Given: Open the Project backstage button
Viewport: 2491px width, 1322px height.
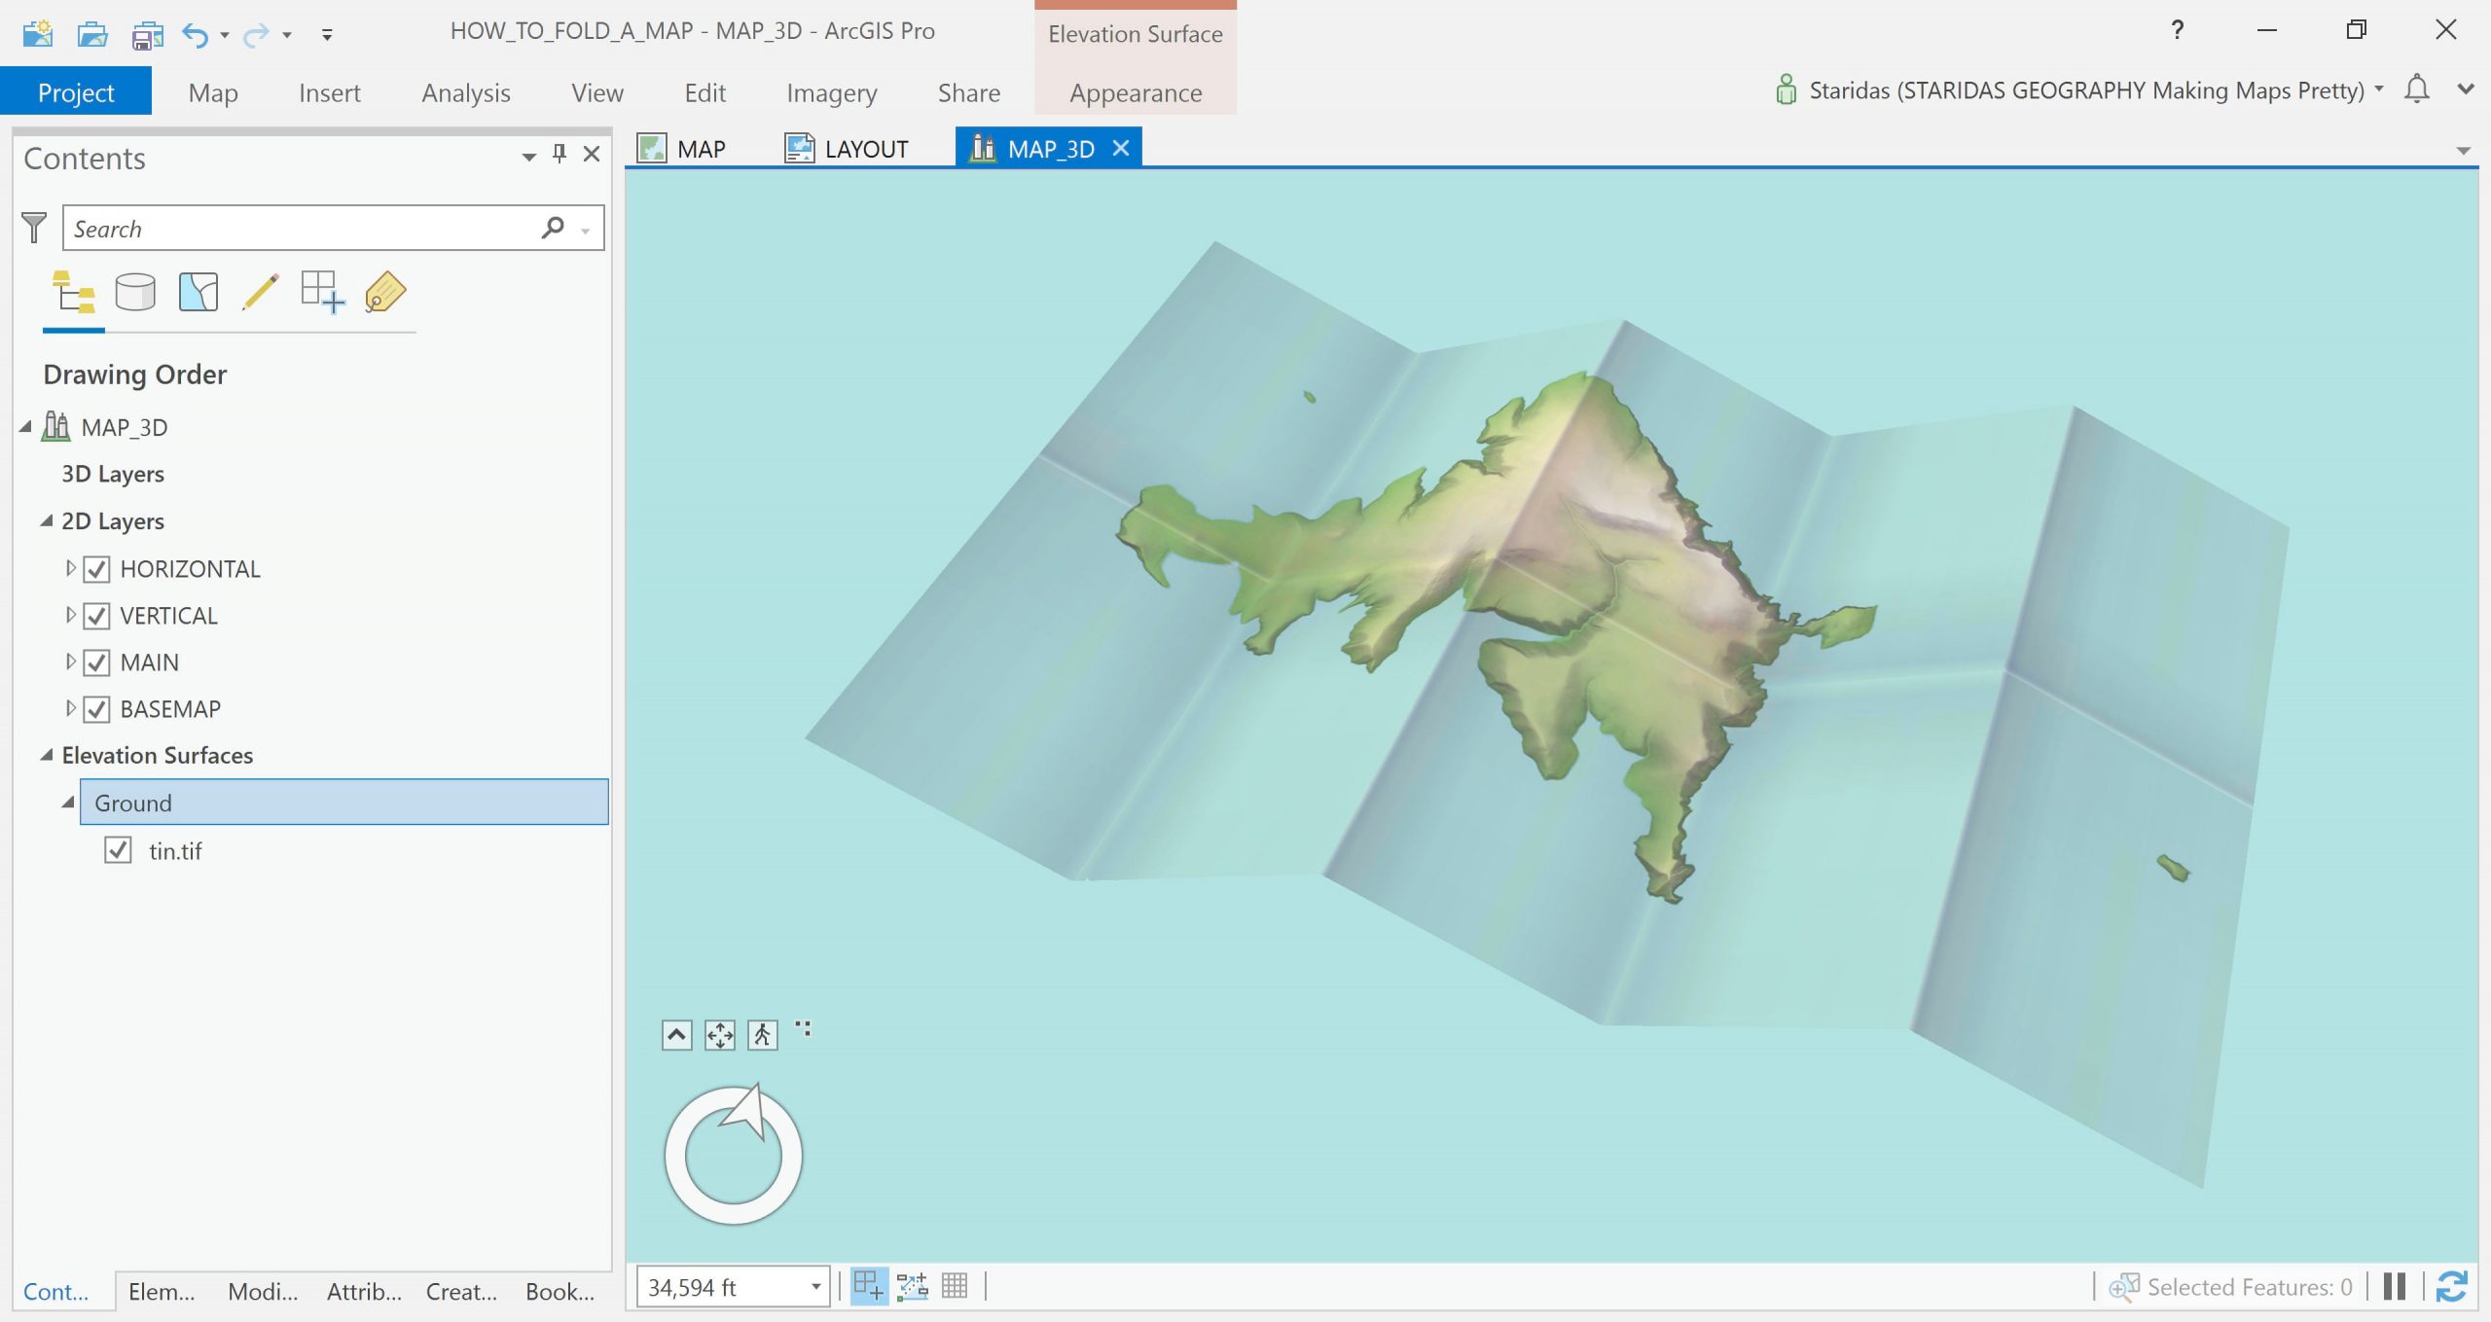Looking at the screenshot, I should coord(76,93).
